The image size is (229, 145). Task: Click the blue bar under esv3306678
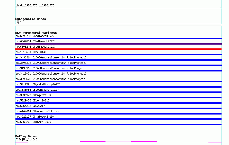tap(118, 81)
